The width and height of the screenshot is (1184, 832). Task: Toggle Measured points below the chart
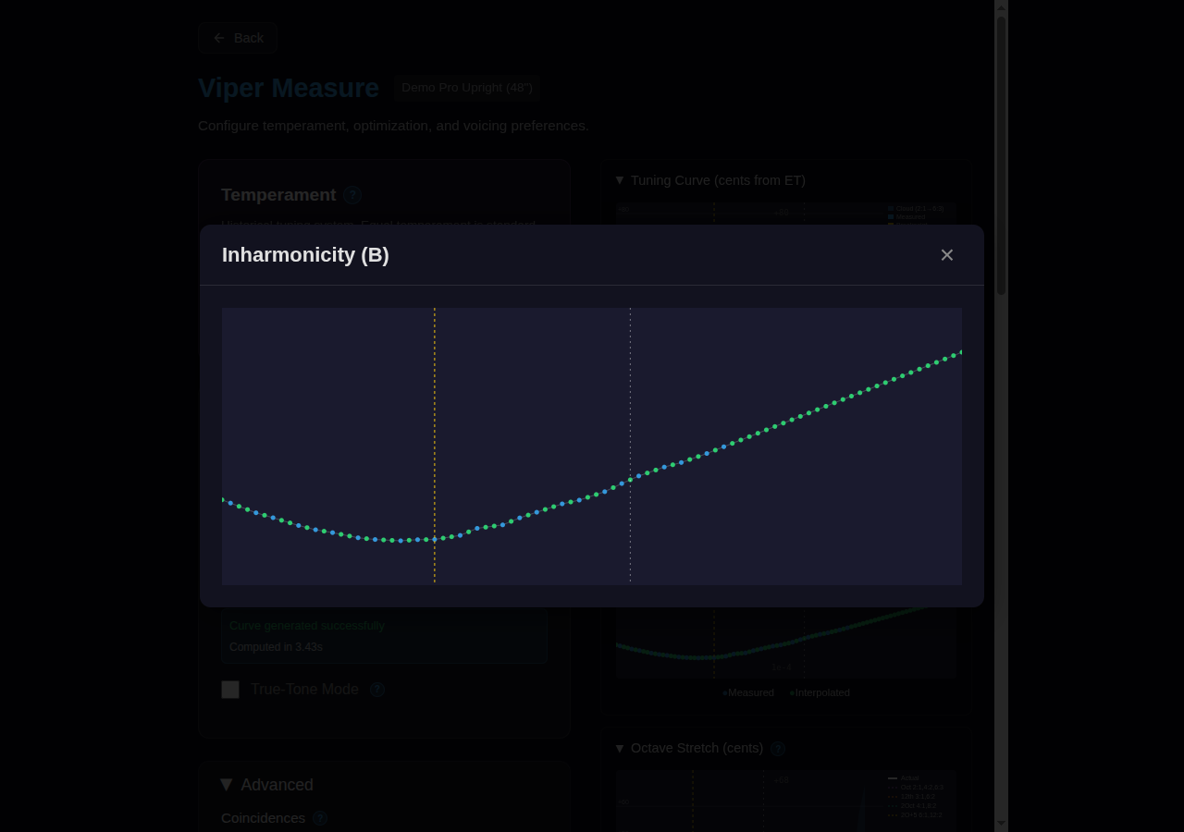click(x=747, y=692)
